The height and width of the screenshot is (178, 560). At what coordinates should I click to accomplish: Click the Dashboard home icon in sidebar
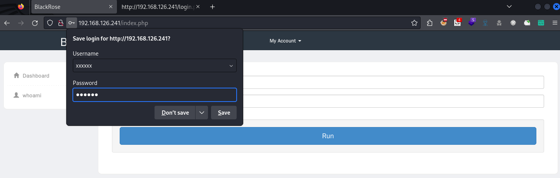tap(16, 76)
